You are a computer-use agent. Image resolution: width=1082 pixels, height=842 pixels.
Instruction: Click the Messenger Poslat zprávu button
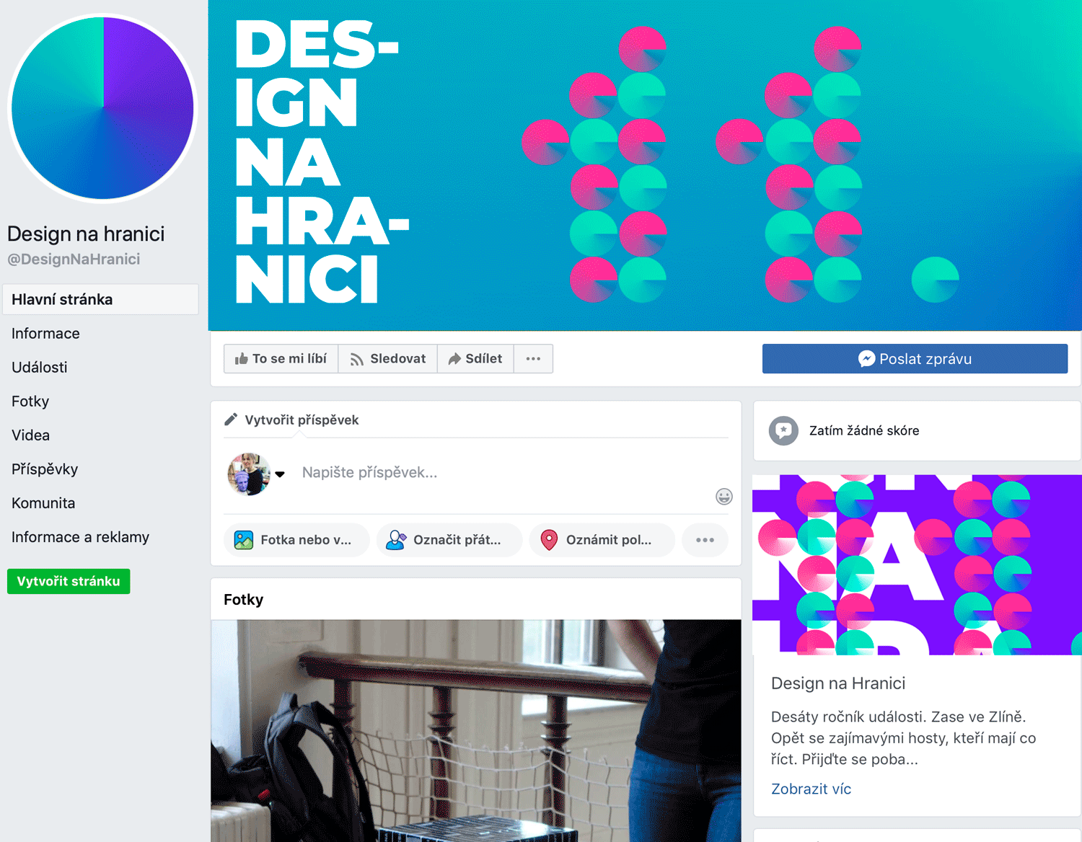tap(915, 358)
